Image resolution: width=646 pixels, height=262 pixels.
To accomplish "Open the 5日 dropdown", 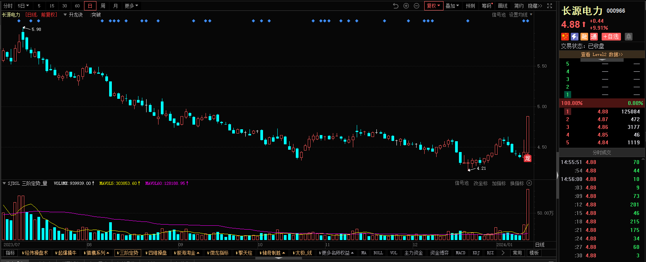I will coord(23,6).
